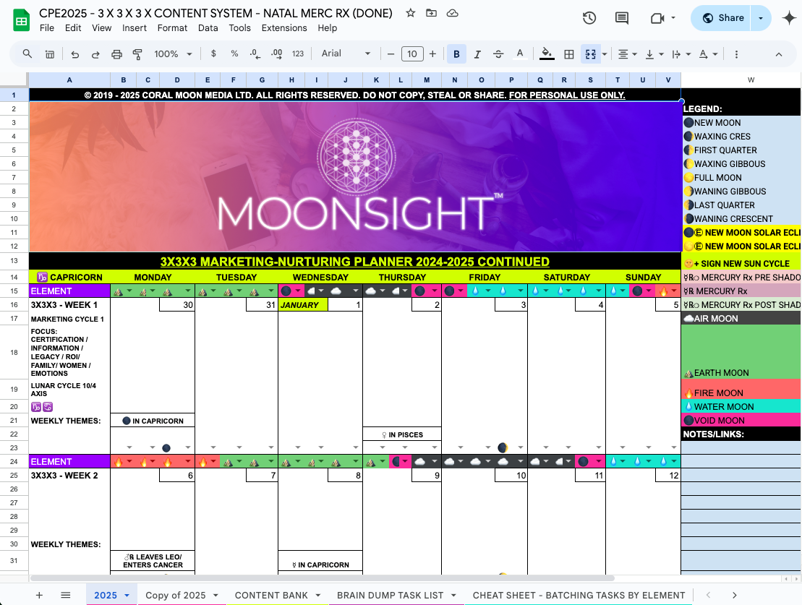This screenshot has width=802, height=605.
Task: Toggle the merge cells button
Action: 591,54
